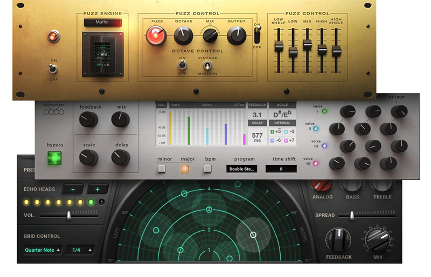Screen dimensions: 431x277
Task: Click the green voice bar in display
Action: tap(189, 131)
